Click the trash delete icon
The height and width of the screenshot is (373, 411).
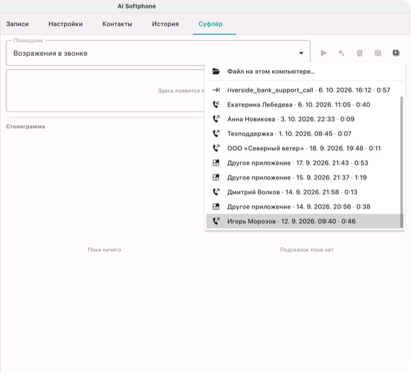coord(360,53)
